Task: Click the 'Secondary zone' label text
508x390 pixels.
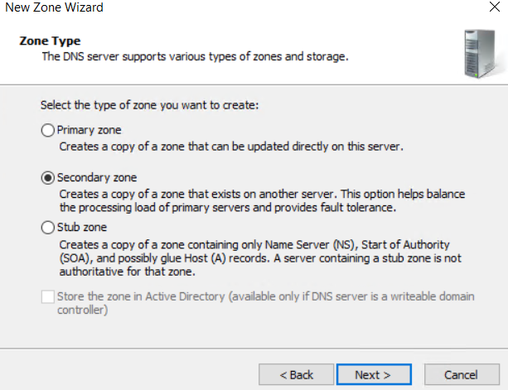Action: pyautogui.click(x=98, y=177)
